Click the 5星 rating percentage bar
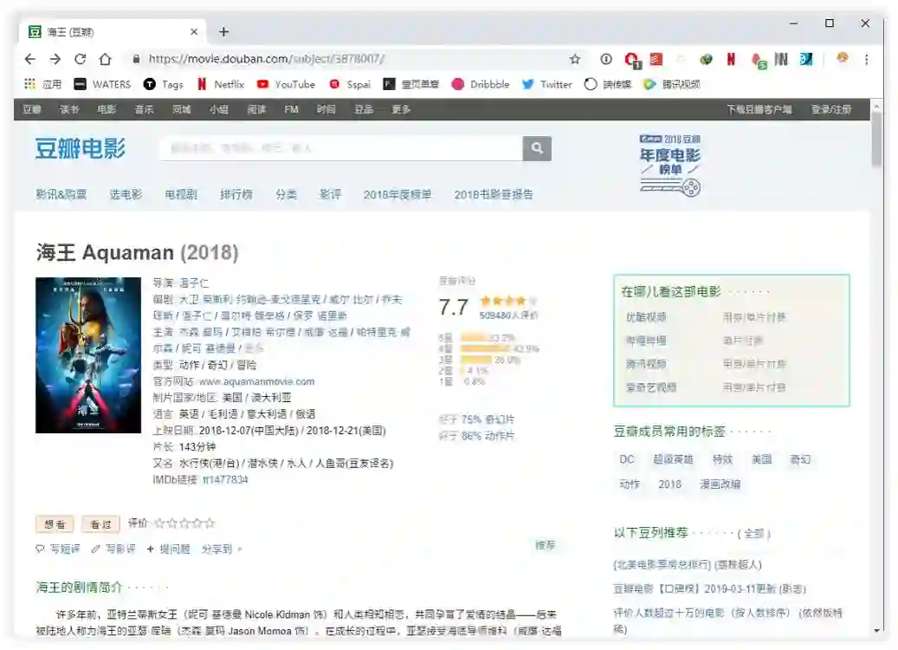The width and height of the screenshot is (898, 650). pyautogui.click(x=475, y=337)
